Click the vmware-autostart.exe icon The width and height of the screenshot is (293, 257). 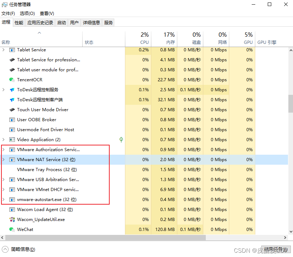(12, 200)
